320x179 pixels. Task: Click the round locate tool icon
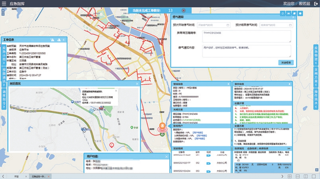(300, 13)
